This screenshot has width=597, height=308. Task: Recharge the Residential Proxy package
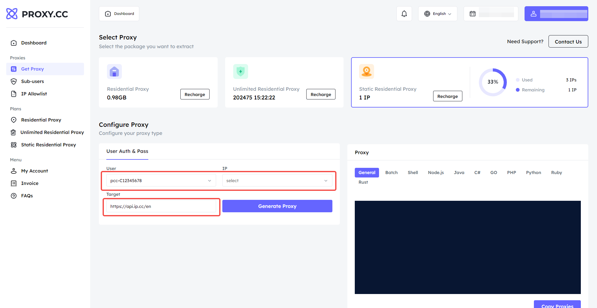[x=195, y=94]
